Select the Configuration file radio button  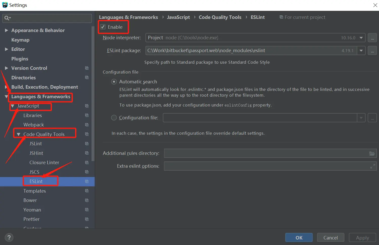coord(114,118)
